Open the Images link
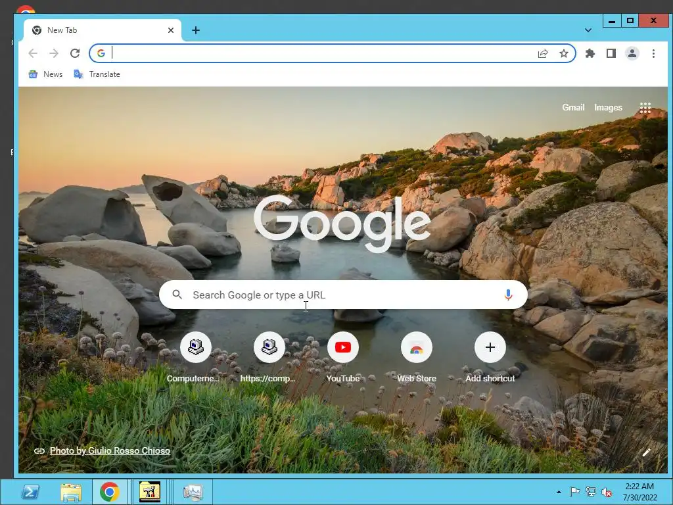The width and height of the screenshot is (673, 505). coord(608,107)
